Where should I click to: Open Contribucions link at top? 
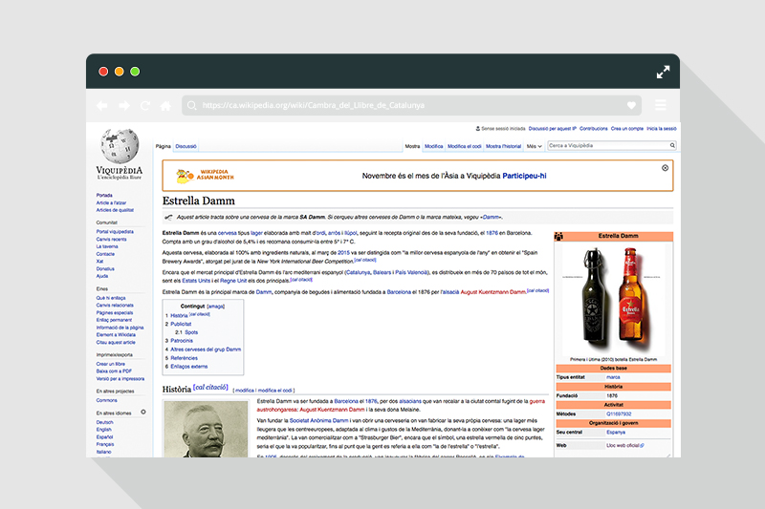pyautogui.click(x=593, y=129)
